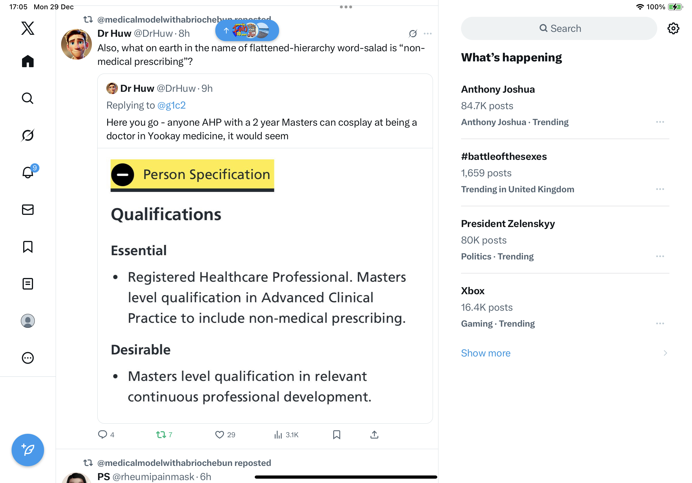
Task: Open the Explore magnifier in sidebar
Action: pyautogui.click(x=28, y=98)
